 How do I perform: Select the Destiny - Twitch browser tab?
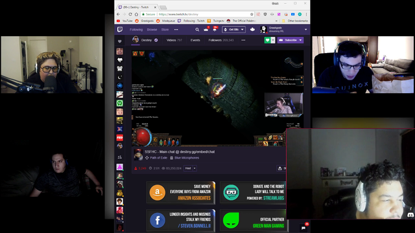pyautogui.click(x=137, y=7)
